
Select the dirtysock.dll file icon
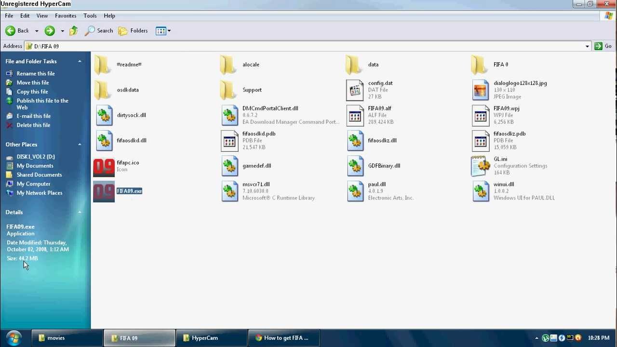coord(104,115)
